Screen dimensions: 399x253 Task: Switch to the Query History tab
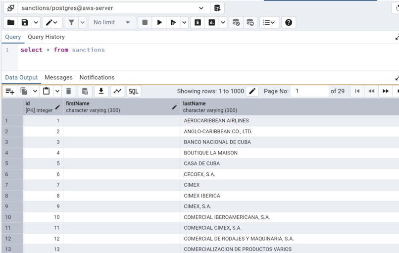pyautogui.click(x=47, y=37)
